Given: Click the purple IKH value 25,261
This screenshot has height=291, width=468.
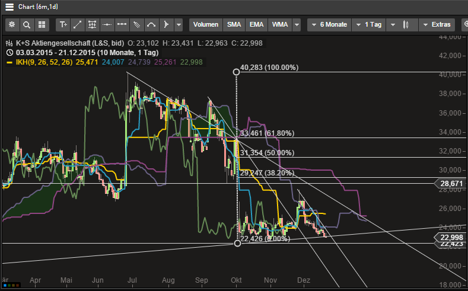Looking at the screenshot, I should click(165, 62).
